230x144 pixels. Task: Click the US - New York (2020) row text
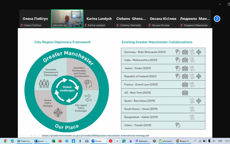tap(137, 93)
